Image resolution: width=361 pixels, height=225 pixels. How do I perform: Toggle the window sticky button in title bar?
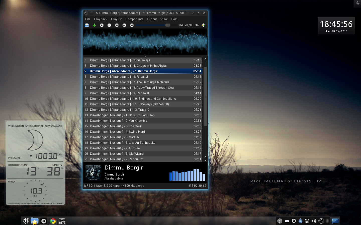click(92, 13)
